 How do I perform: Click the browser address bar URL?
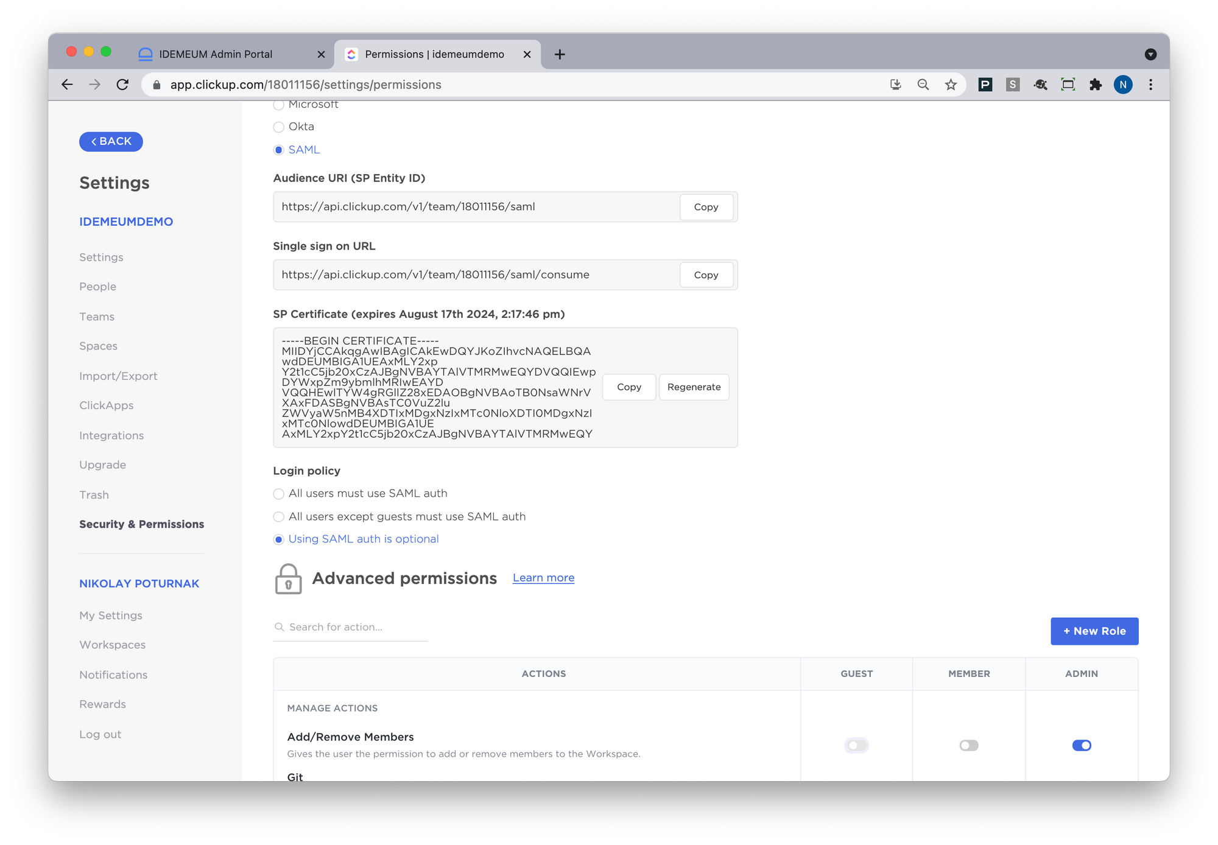306,85
